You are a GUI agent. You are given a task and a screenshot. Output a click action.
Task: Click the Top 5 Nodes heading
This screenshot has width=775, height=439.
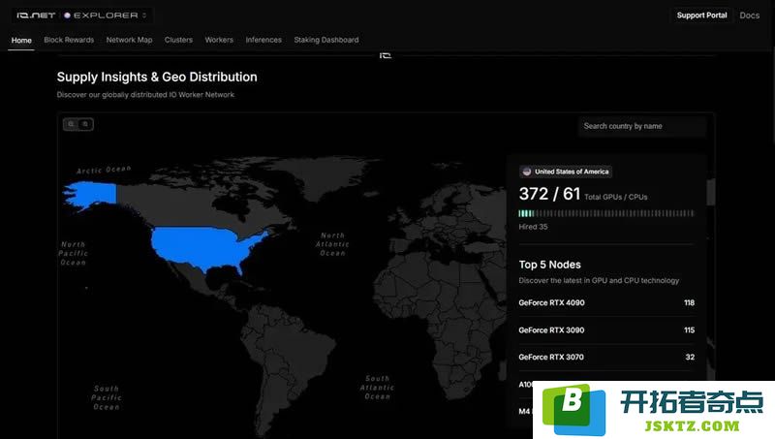coord(549,265)
